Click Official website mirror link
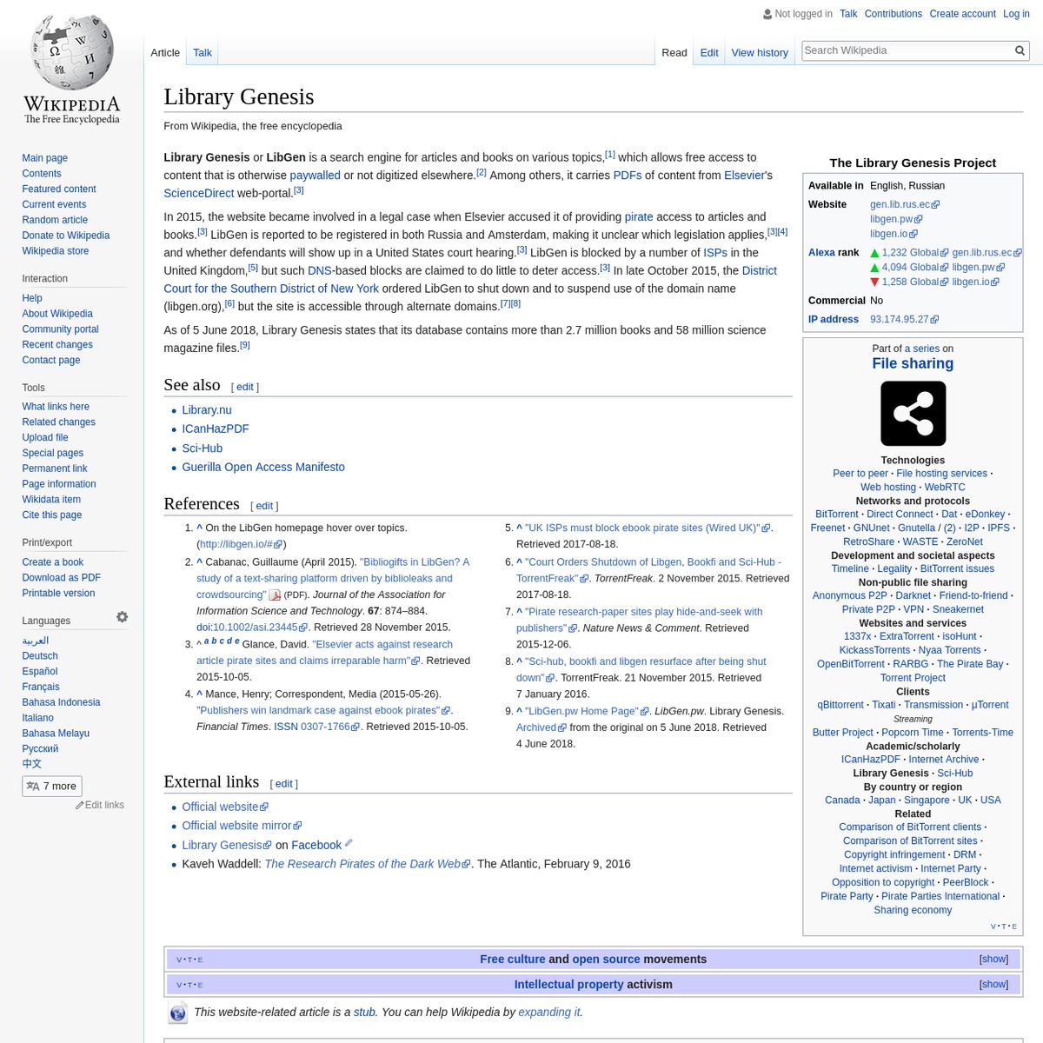The width and height of the screenshot is (1043, 1043). click(x=242, y=826)
